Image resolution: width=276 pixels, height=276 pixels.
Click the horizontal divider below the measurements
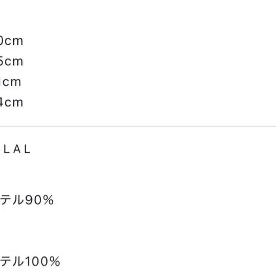click(x=138, y=127)
